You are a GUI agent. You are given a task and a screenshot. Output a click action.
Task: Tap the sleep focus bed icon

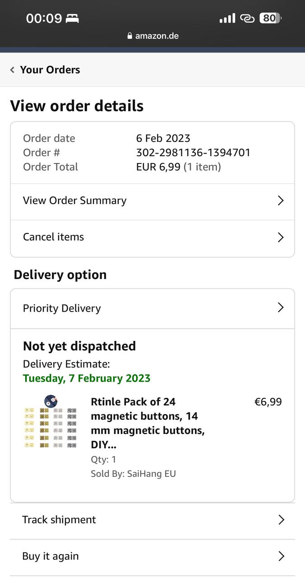coord(72,19)
